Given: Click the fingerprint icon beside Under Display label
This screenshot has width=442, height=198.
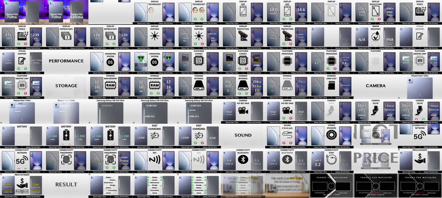Looking at the screenshot, I should [110, 159].
